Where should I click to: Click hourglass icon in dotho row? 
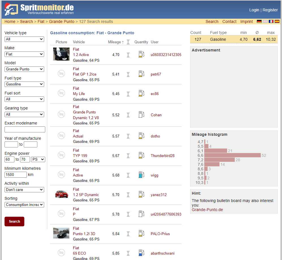(x=128, y=136)
